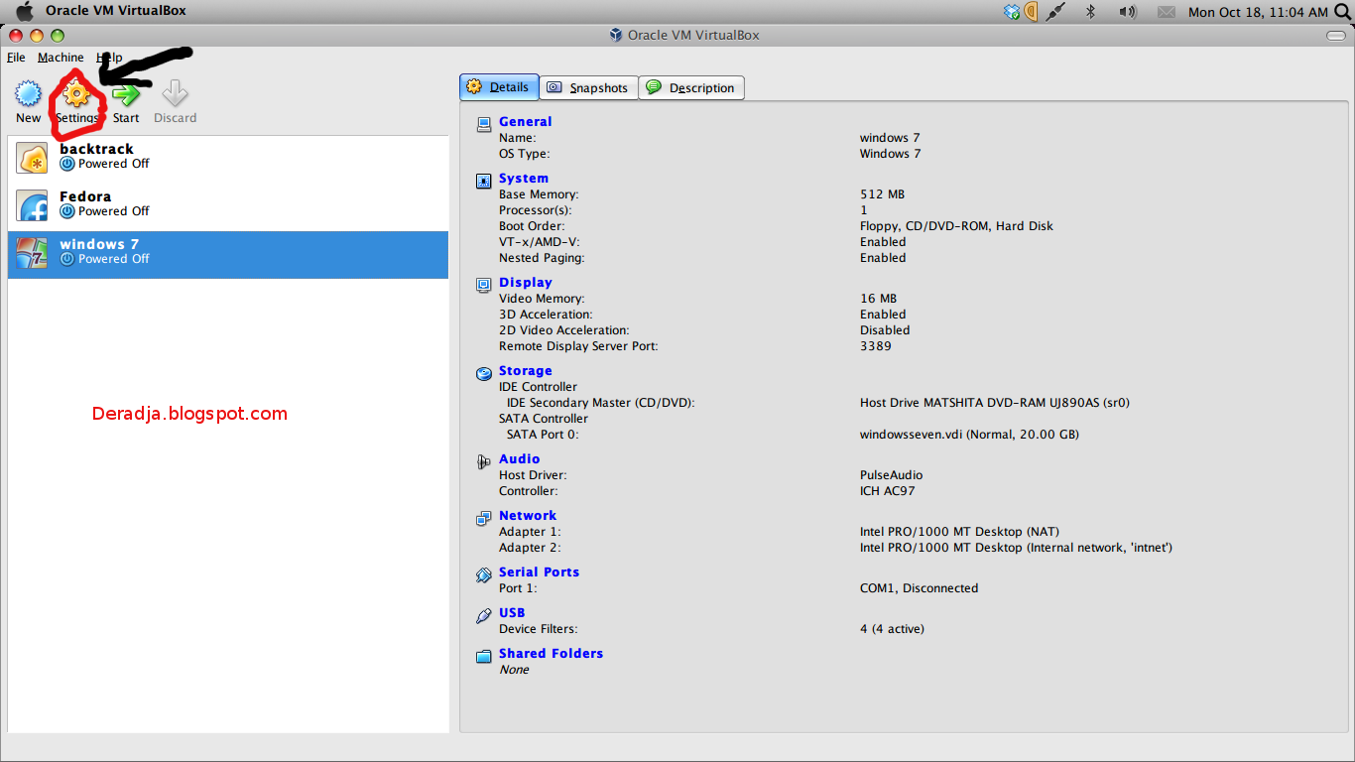Click the screen icon beside Display

(484, 285)
